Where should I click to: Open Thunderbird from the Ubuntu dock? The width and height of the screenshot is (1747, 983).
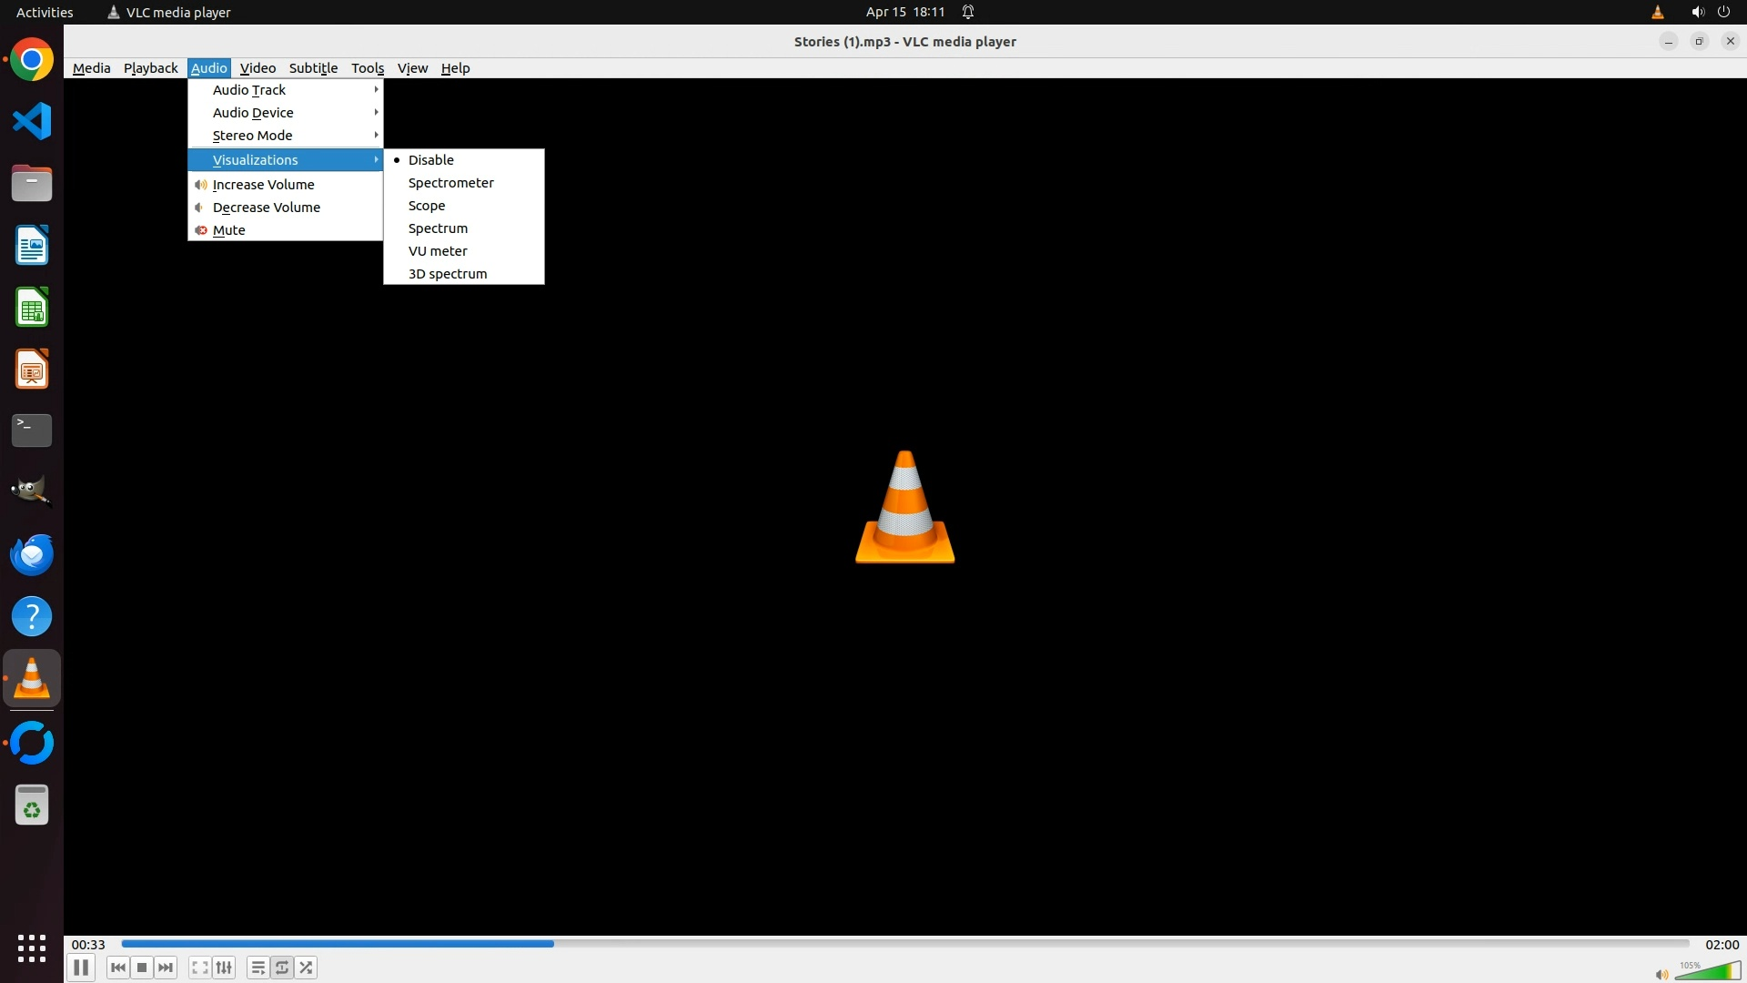click(32, 555)
